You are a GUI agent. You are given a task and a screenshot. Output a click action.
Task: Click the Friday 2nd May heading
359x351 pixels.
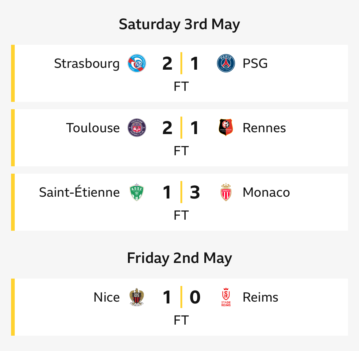pos(179,258)
